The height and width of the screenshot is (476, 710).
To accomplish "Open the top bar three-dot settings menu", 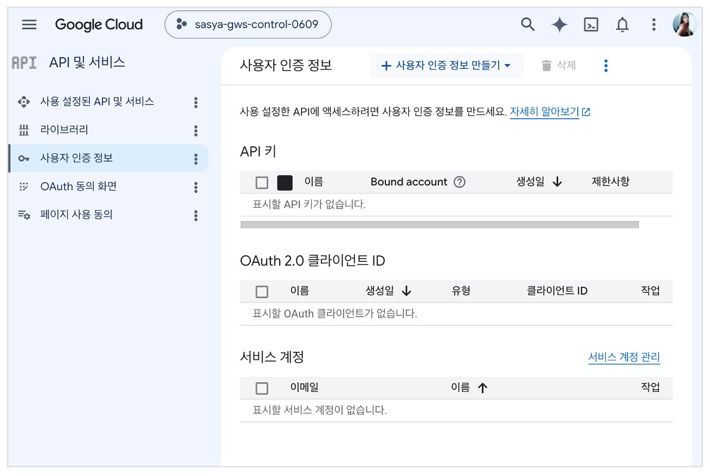I will tap(654, 25).
